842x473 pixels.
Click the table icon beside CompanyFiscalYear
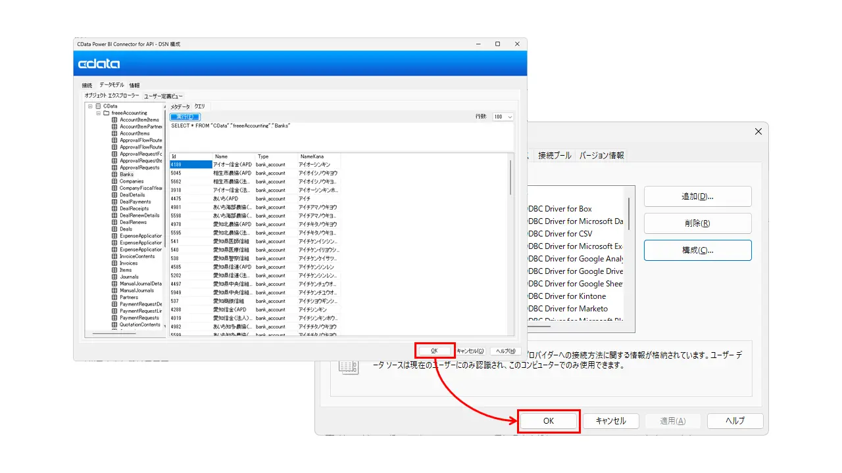(x=114, y=188)
